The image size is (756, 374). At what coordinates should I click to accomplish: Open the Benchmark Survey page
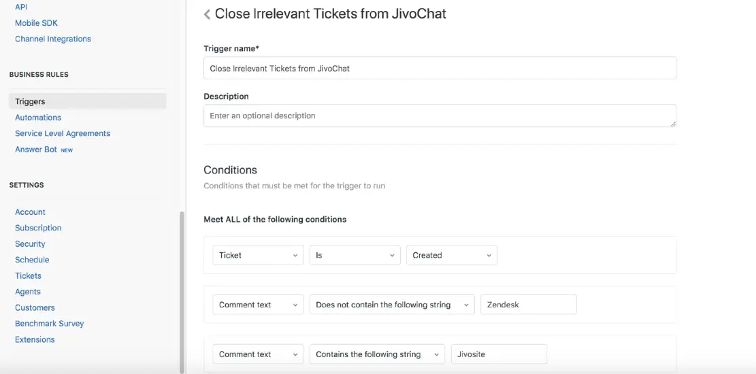[x=50, y=324]
